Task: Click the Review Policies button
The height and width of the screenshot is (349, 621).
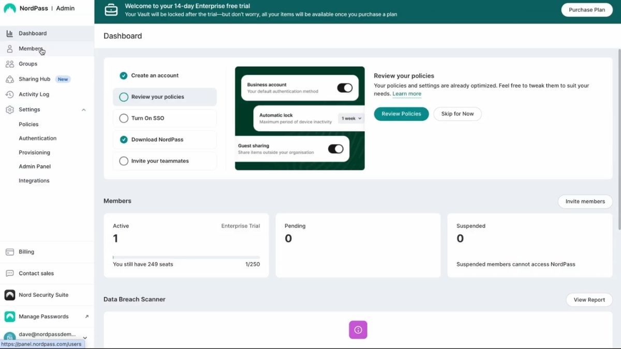Action: click(x=402, y=114)
